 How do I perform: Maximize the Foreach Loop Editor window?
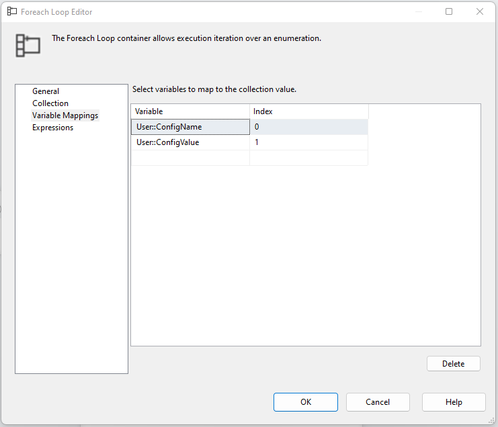(x=449, y=11)
